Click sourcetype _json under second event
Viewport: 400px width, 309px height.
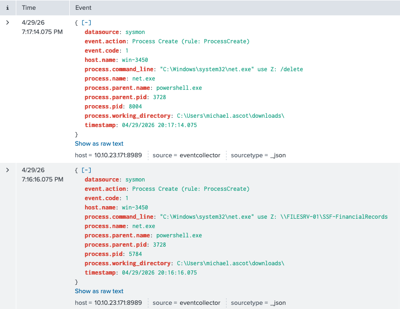point(278,302)
